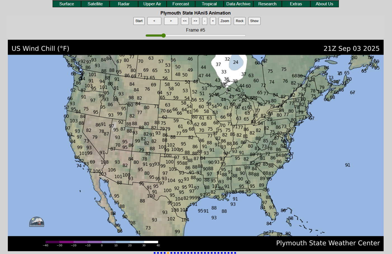Open the About Us page
The width and height of the screenshot is (392, 254).
[324, 4]
